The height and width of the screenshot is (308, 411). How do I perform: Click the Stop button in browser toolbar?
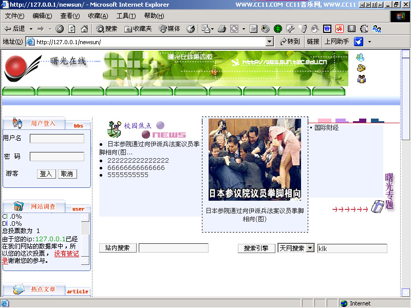click(x=60, y=29)
